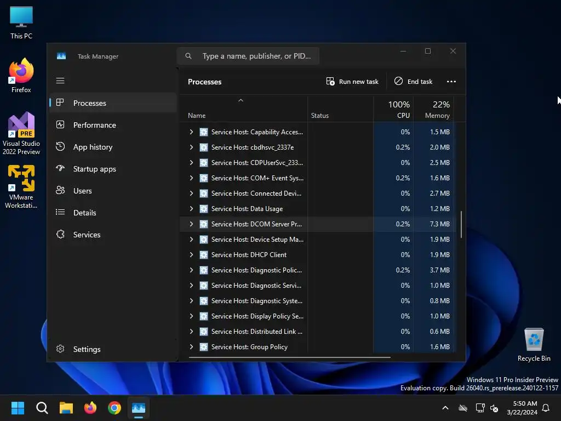Click the network icon in system tray
Screen dimensions: 561x421
coord(480,408)
